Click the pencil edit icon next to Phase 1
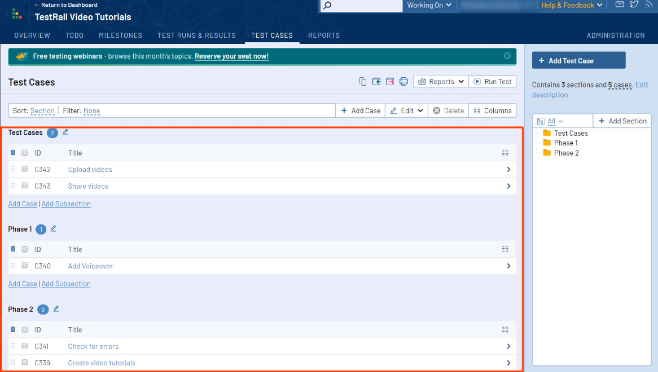Image resolution: width=658 pixels, height=372 pixels. (54, 229)
